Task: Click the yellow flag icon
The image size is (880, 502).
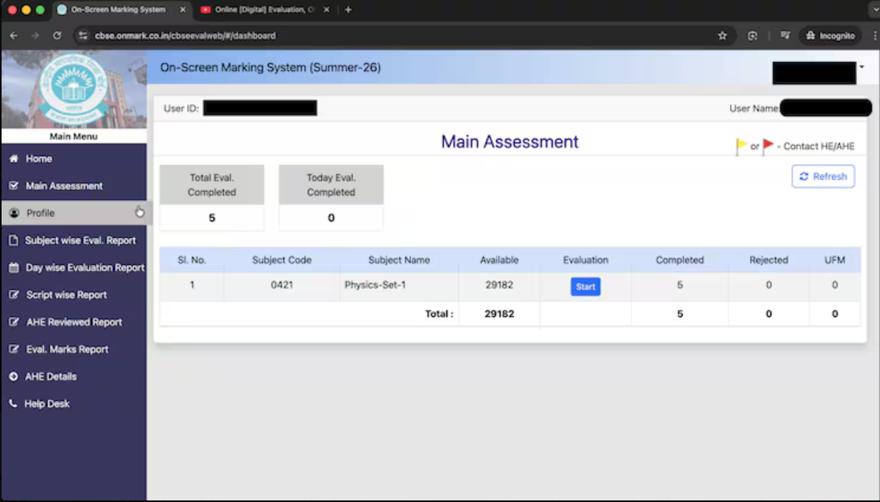Action: [741, 147]
